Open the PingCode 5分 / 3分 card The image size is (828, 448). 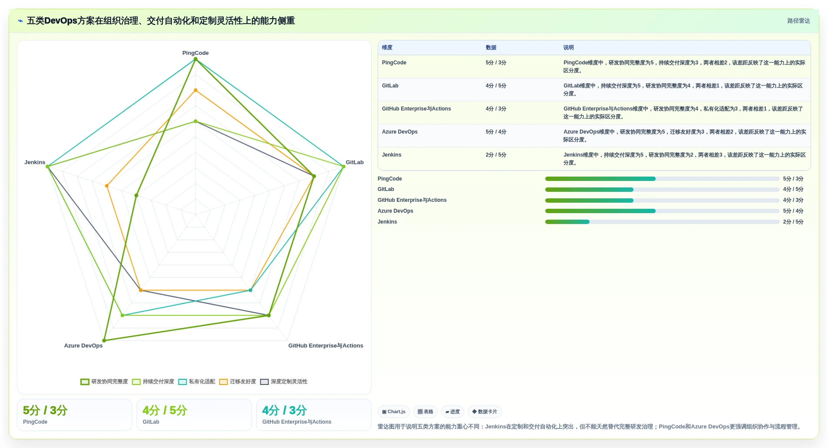74,415
